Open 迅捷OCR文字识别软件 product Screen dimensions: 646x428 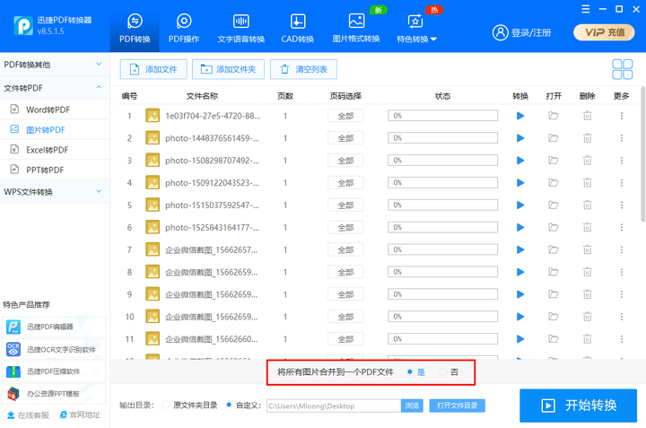pos(54,349)
